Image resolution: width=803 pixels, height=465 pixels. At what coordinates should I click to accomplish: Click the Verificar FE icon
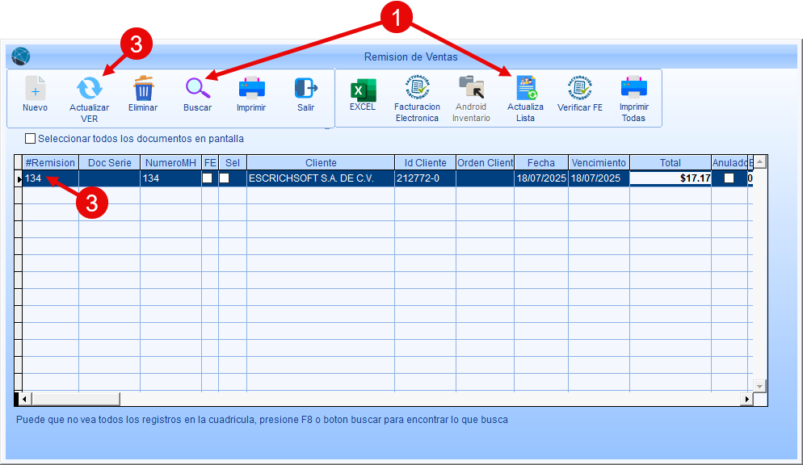click(x=579, y=88)
